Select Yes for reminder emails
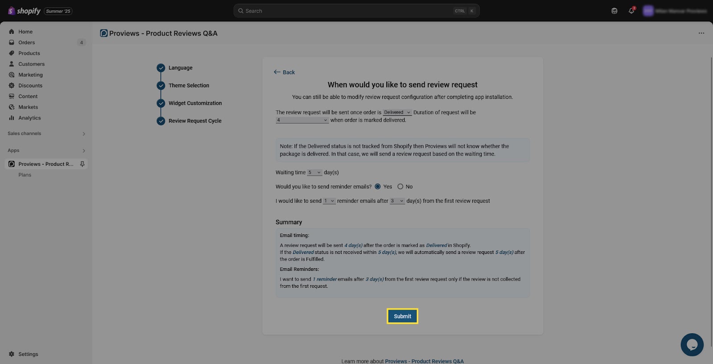The width and height of the screenshot is (713, 364). 377,187
